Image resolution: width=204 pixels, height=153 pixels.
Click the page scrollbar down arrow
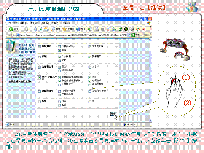[x=150, y=120]
